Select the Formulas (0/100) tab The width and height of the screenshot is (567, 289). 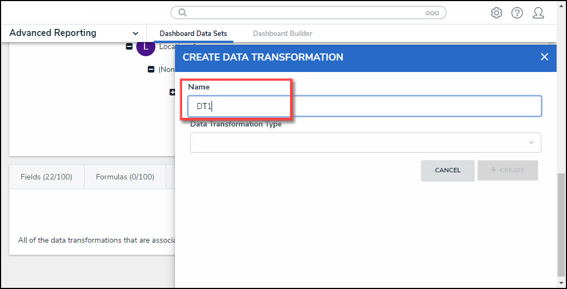click(125, 177)
